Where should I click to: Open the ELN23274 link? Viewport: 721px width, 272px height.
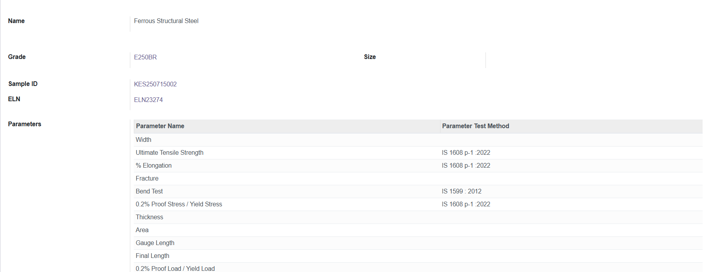148,100
